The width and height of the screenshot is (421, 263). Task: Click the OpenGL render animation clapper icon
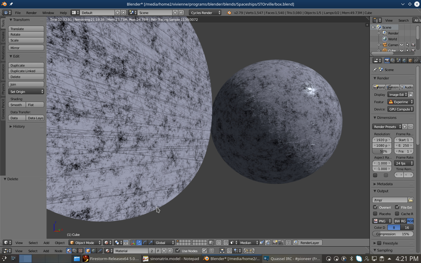281,243
